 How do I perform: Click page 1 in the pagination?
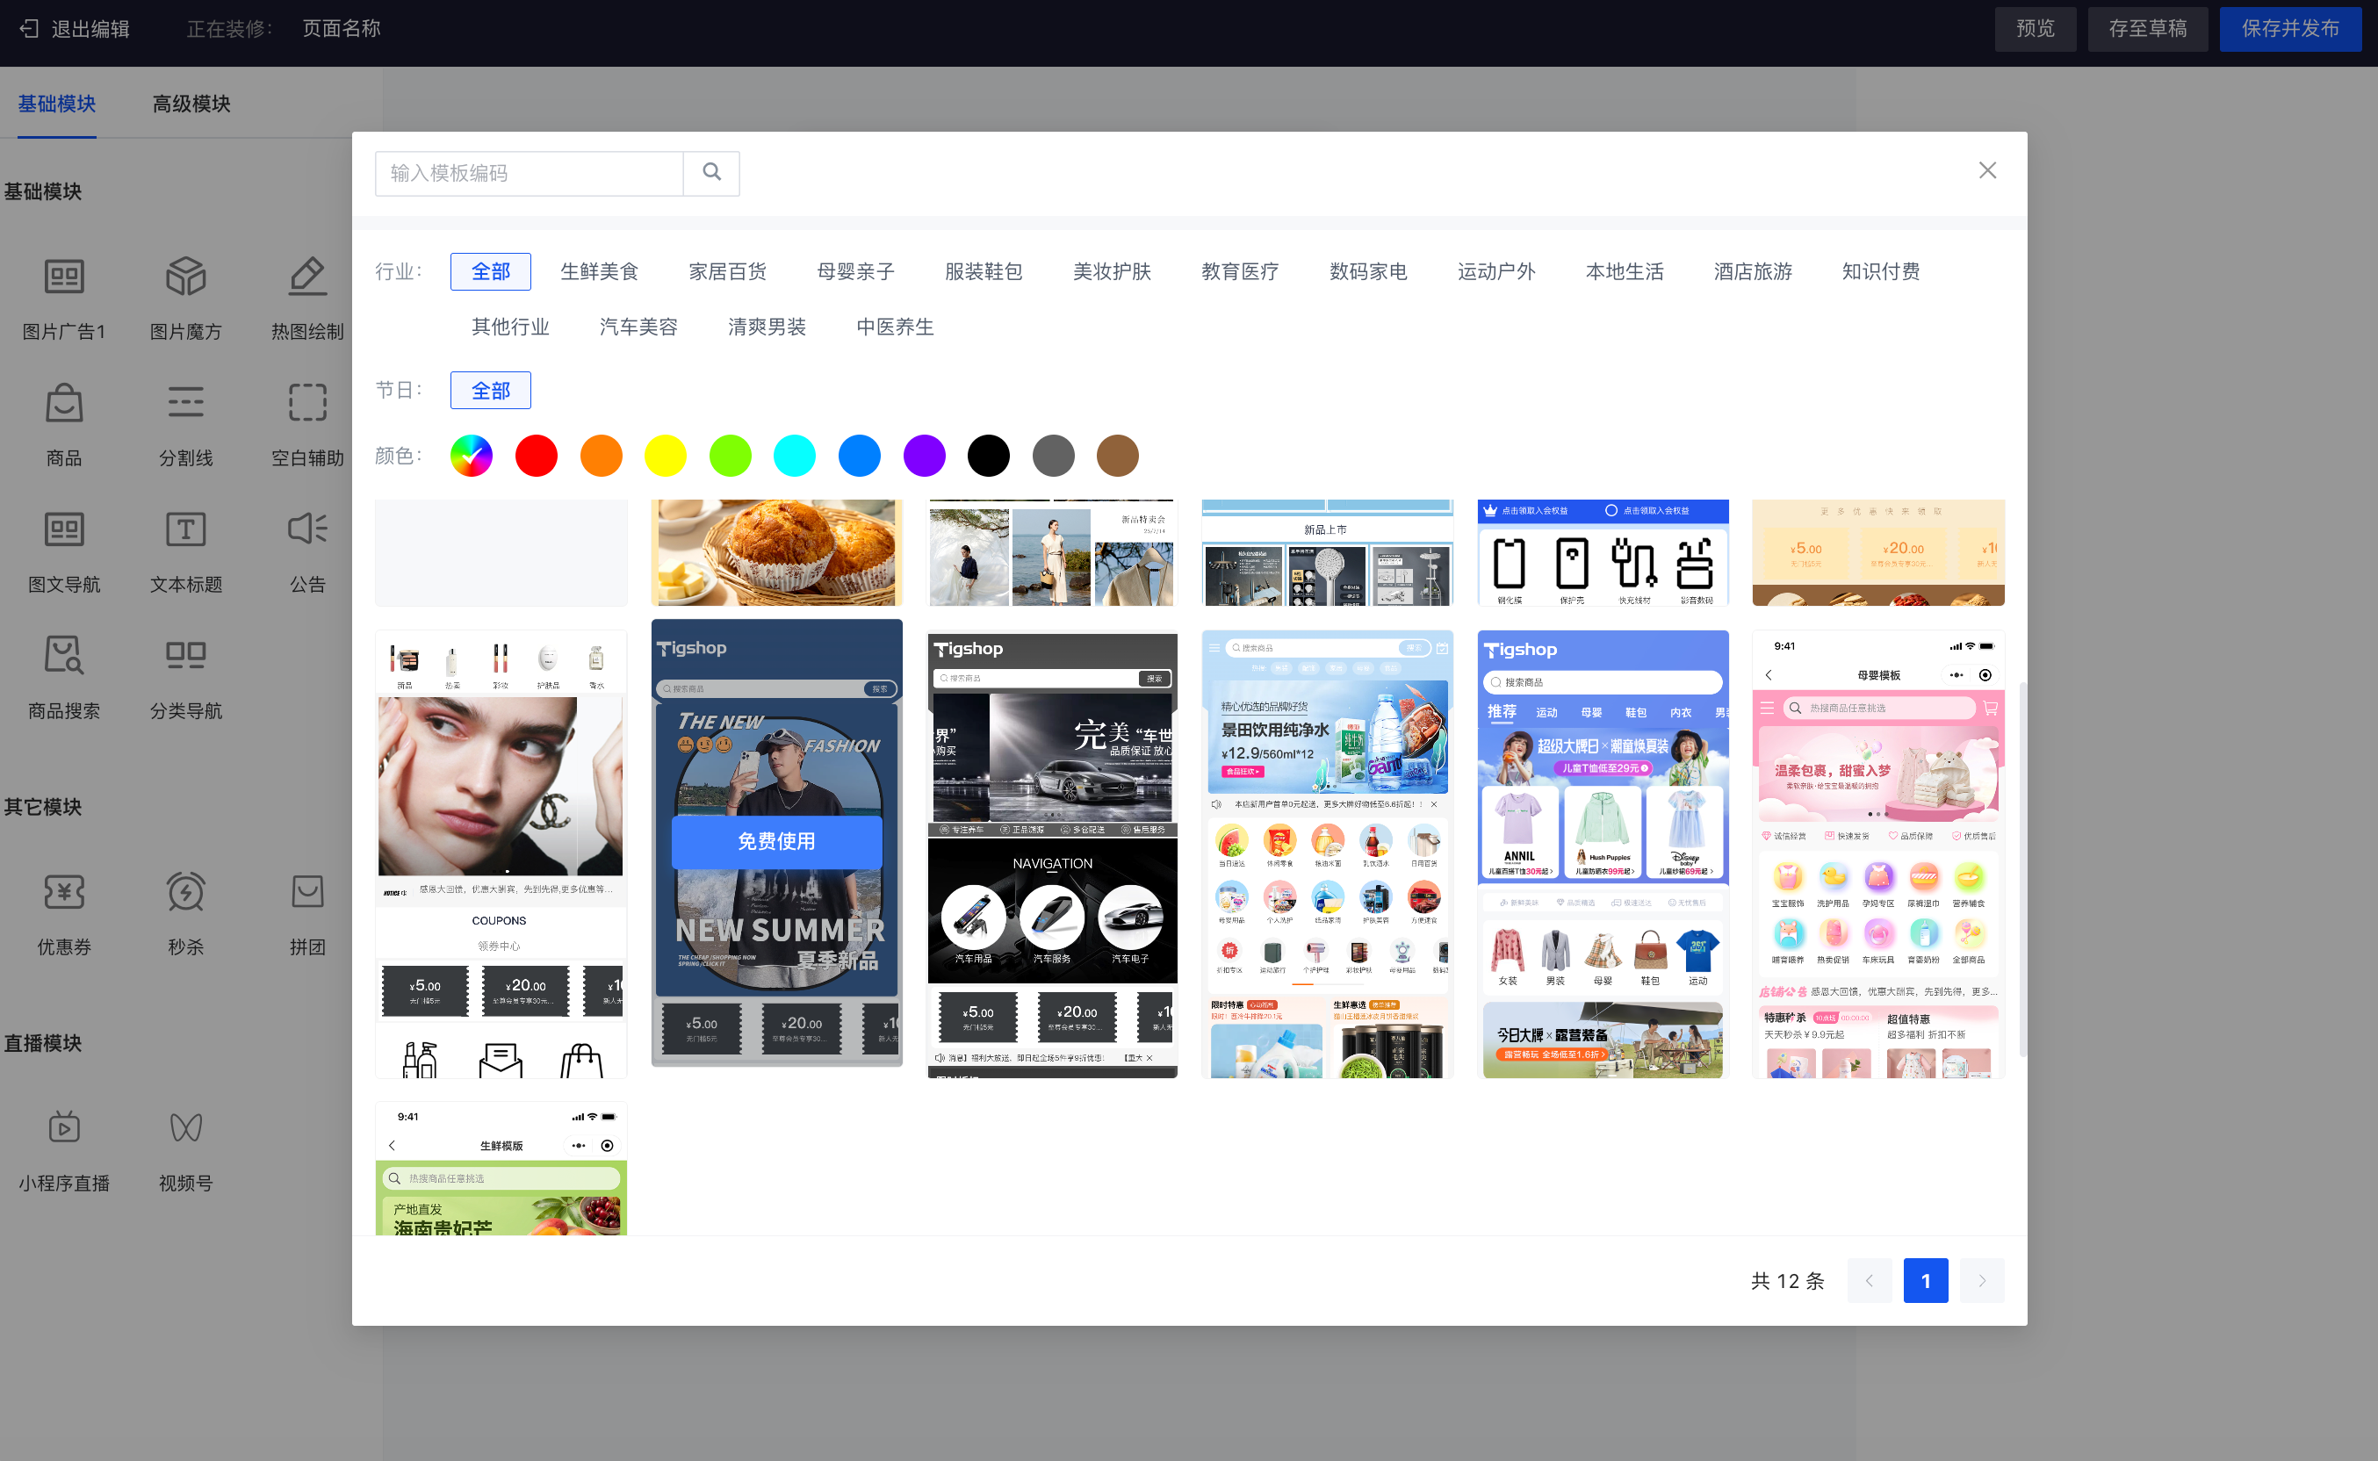click(1926, 1281)
